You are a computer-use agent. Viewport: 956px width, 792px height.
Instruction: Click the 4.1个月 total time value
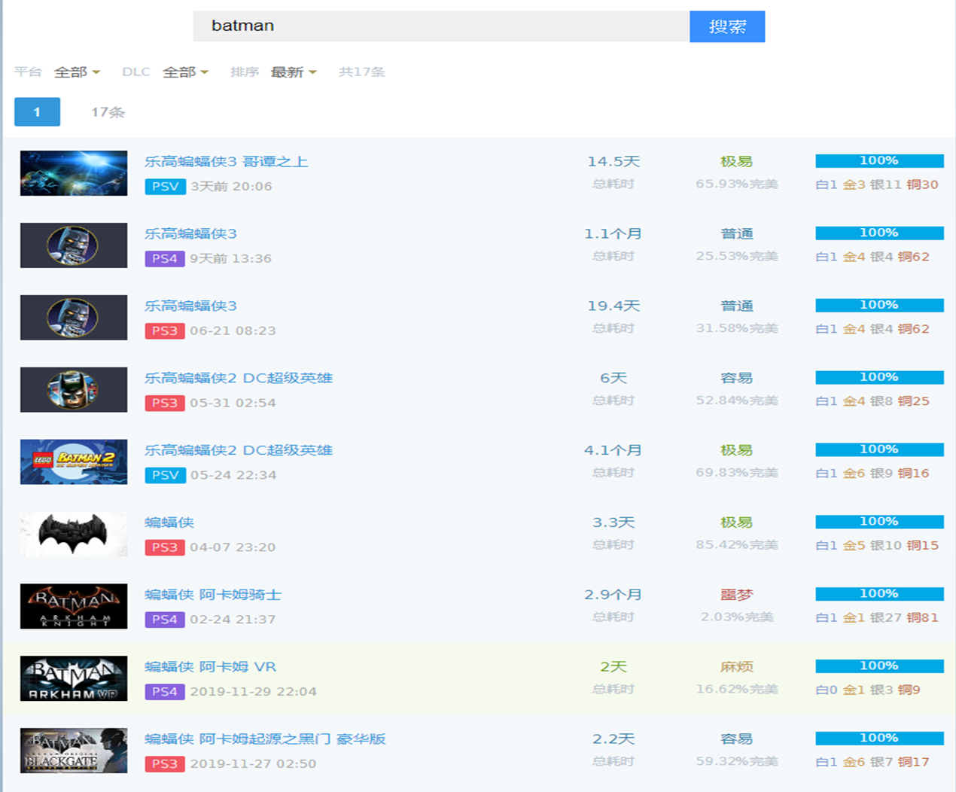pos(613,451)
